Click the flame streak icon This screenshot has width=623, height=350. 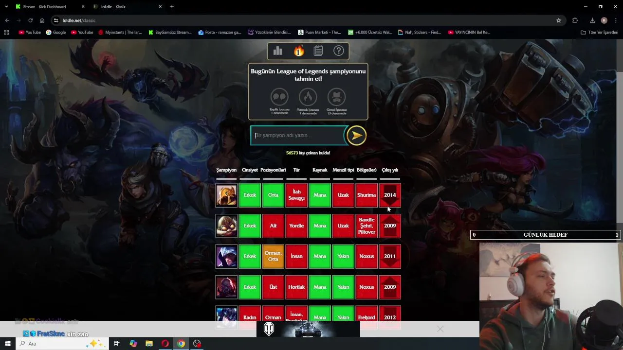pyautogui.click(x=298, y=51)
